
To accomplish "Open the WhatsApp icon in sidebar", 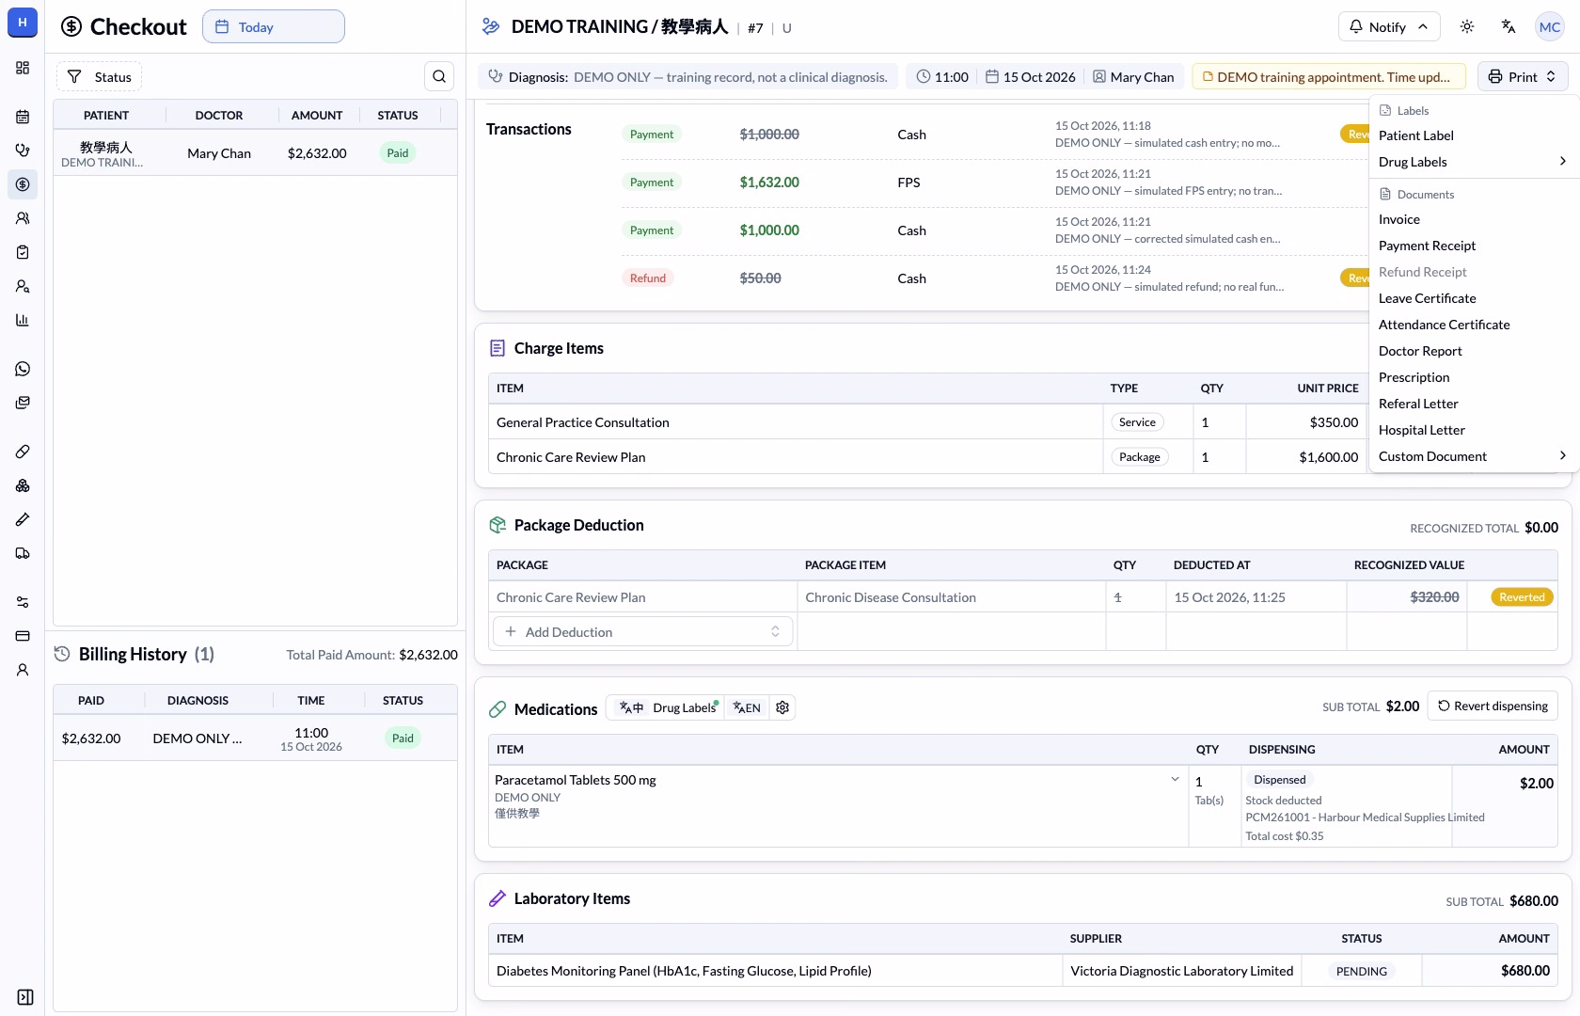I will (x=23, y=369).
